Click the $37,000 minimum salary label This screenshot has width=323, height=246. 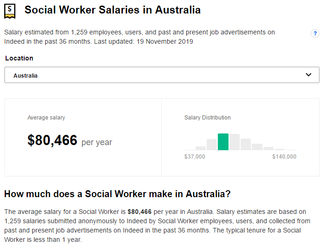[x=195, y=157]
